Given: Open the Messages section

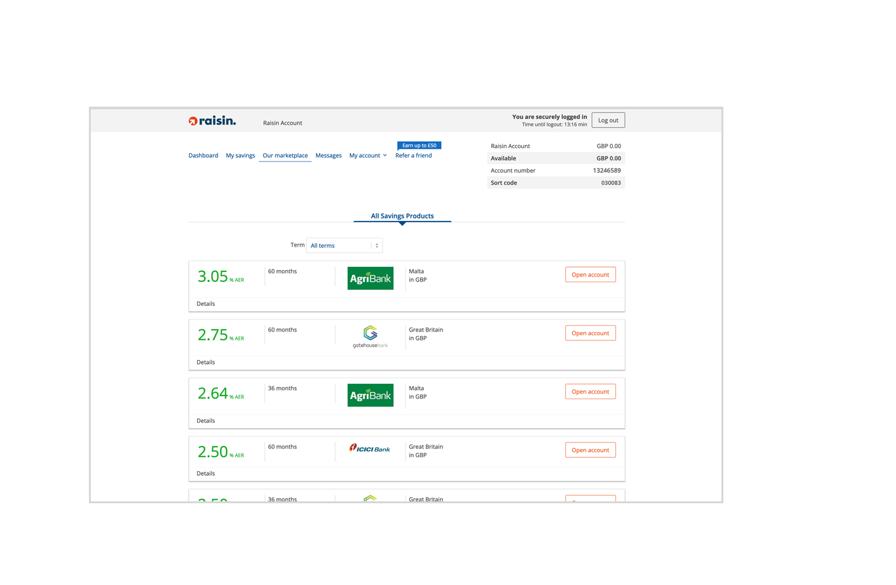Looking at the screenshot, I should pyautogui.click(x=328, y=155).
